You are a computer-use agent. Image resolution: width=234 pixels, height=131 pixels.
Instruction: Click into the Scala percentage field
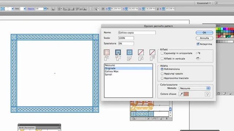pos(126,38)
